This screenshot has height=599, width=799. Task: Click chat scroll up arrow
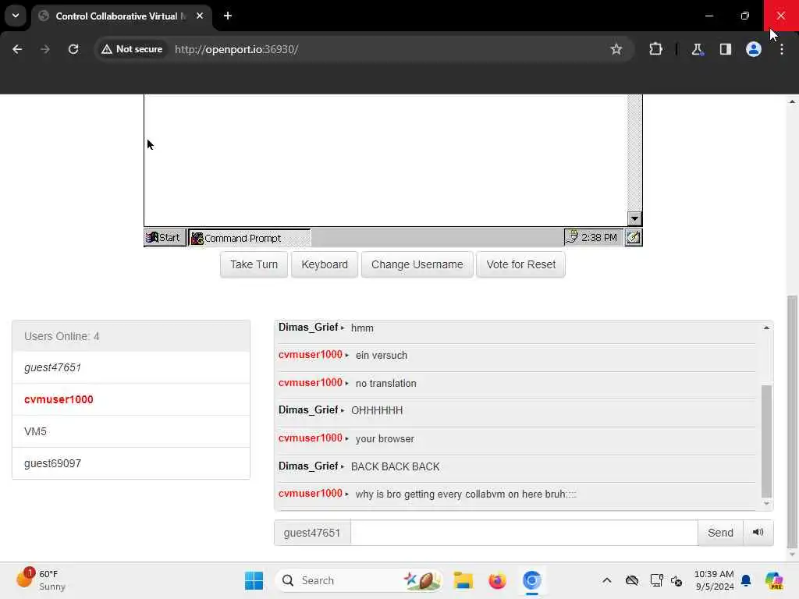tap(766, 328)
